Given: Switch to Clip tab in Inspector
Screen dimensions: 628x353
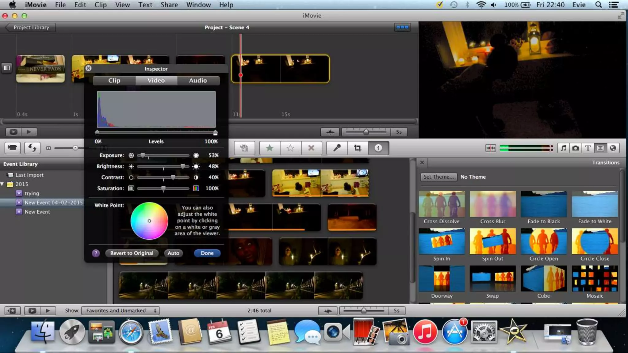Looking at the screenshot, I should click(x=114, y=80).
